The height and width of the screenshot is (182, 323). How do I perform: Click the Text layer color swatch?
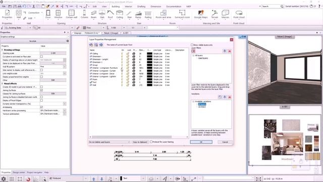(x=149, y=82)
